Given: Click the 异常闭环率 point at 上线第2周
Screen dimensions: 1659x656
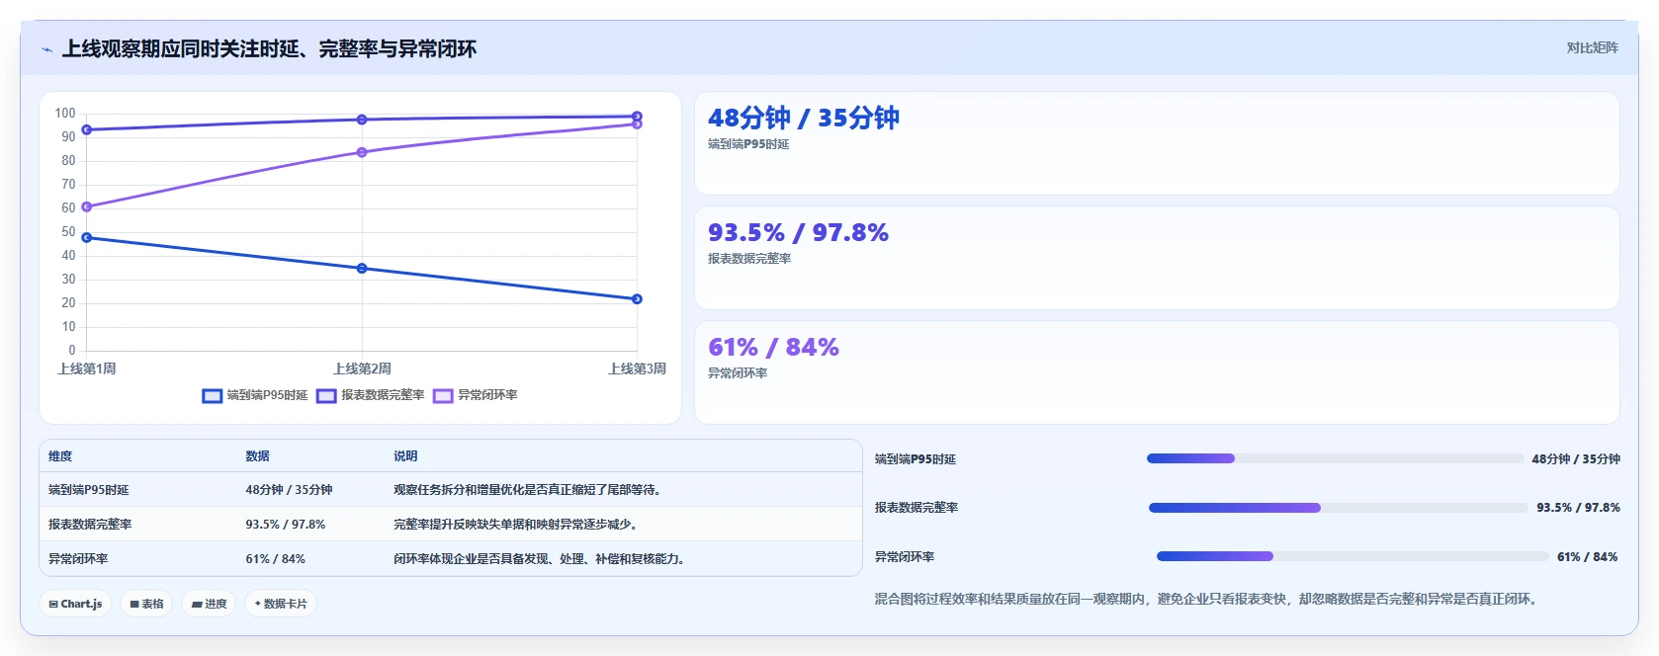Looking at the screenshot, I should pos(362,152).
